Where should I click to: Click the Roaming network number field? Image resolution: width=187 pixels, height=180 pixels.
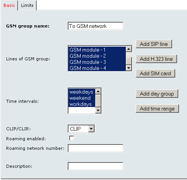tap(96, 148)
